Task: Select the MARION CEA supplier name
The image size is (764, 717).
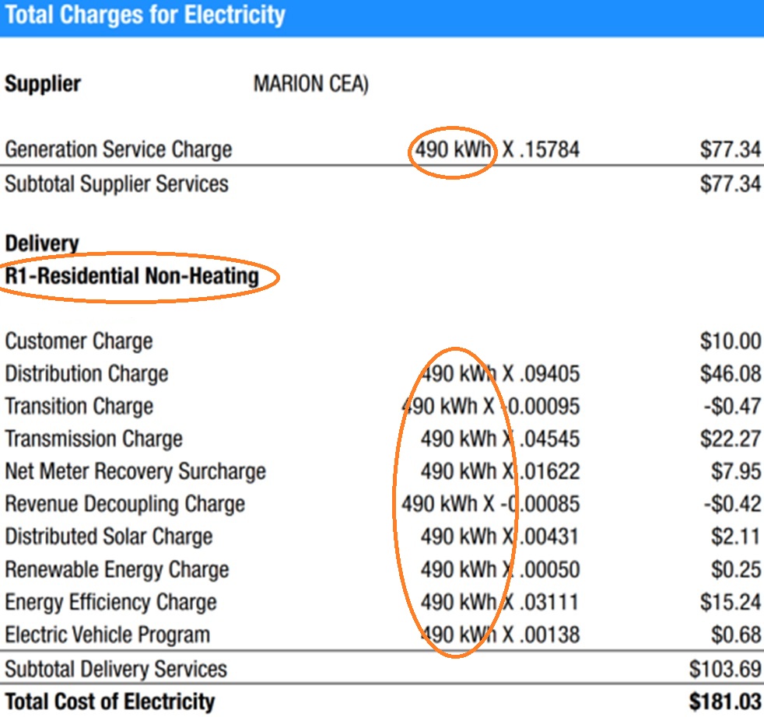Action: pyautogui.click(x=310, y=84)
